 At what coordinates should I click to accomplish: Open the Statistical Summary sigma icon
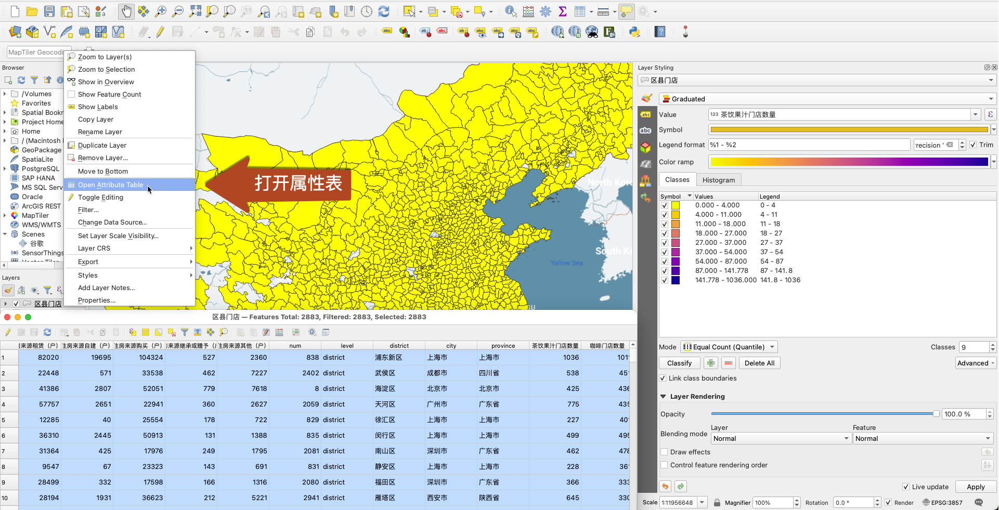click(562, 11)
